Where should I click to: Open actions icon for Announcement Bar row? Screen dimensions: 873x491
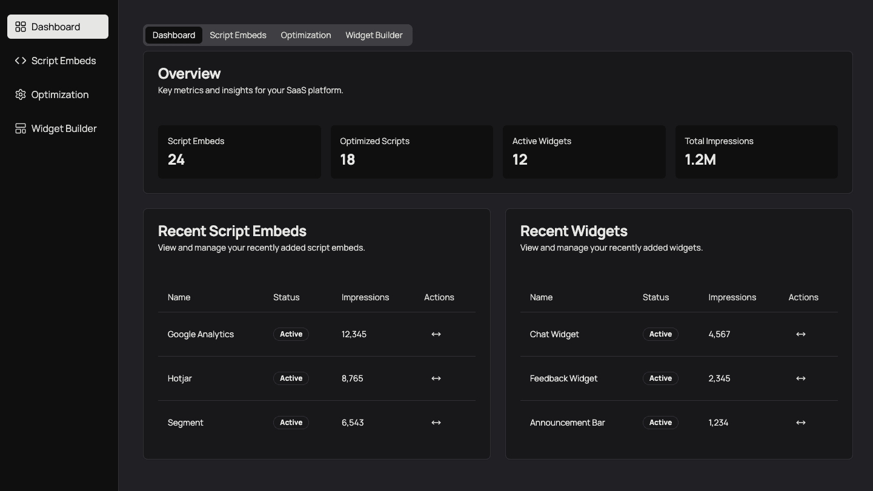click(x=801, y=423)
